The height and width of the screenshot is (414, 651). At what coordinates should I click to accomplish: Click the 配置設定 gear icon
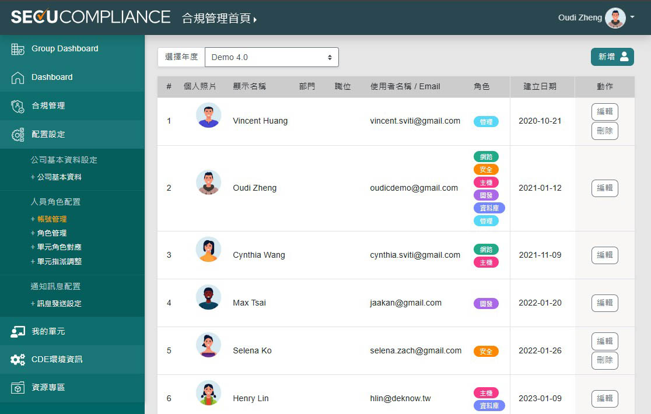tap(17, 135)
